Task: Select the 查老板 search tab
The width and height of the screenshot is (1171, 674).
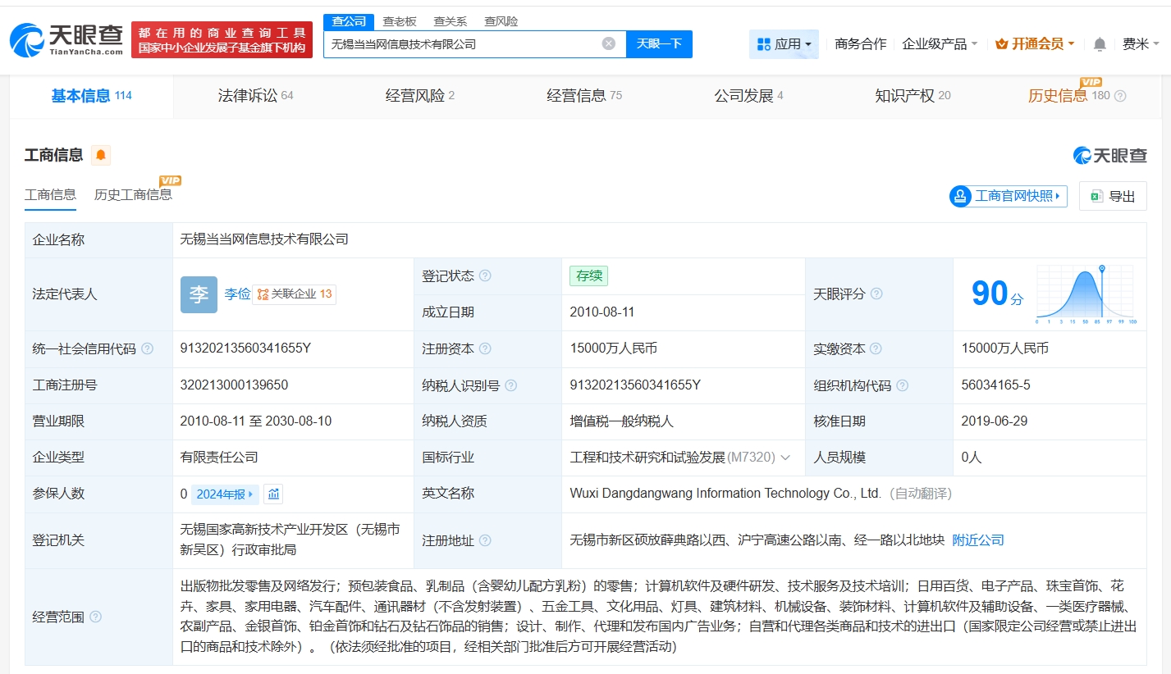Action: (400, 21)
